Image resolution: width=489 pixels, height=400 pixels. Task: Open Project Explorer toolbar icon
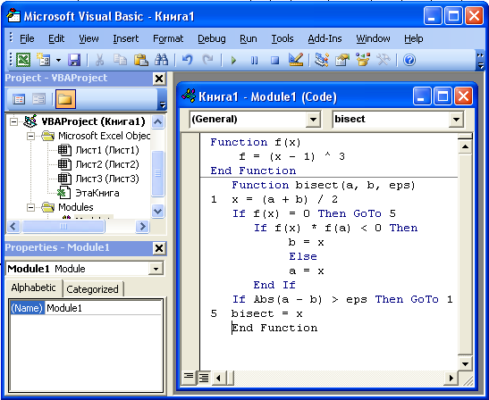click(321, 60)
